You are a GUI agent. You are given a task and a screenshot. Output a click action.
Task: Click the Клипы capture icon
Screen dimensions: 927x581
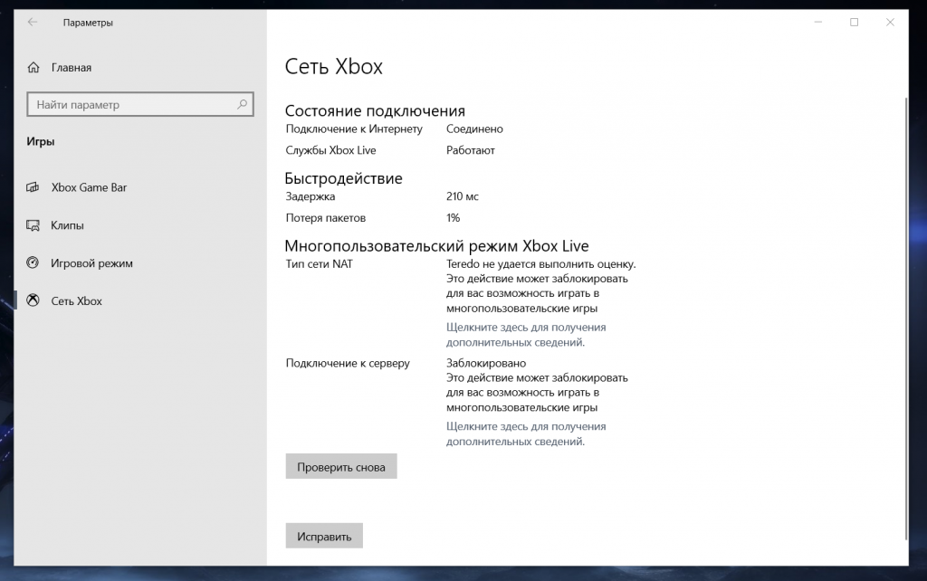point(33,225)
